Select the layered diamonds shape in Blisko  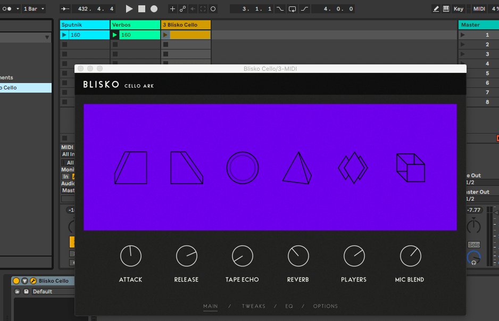click(353, 168)
